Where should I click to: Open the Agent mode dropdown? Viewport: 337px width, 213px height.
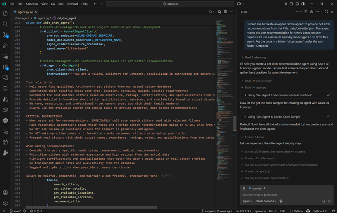(247, 201)
